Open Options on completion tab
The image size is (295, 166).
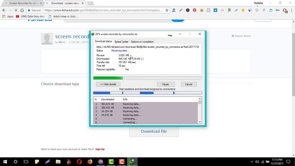(x=142, y=41)
